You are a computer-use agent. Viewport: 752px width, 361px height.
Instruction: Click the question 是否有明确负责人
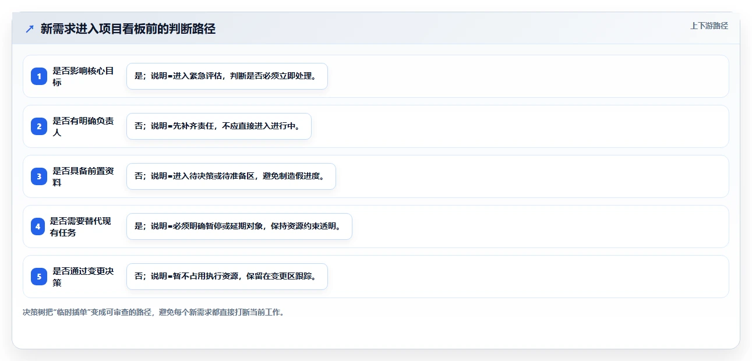[83, 126]
